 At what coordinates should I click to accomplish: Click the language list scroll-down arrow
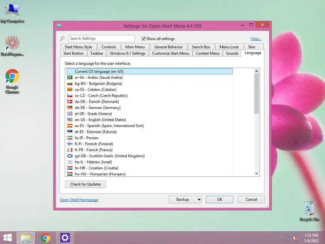(x=256, y=173)
